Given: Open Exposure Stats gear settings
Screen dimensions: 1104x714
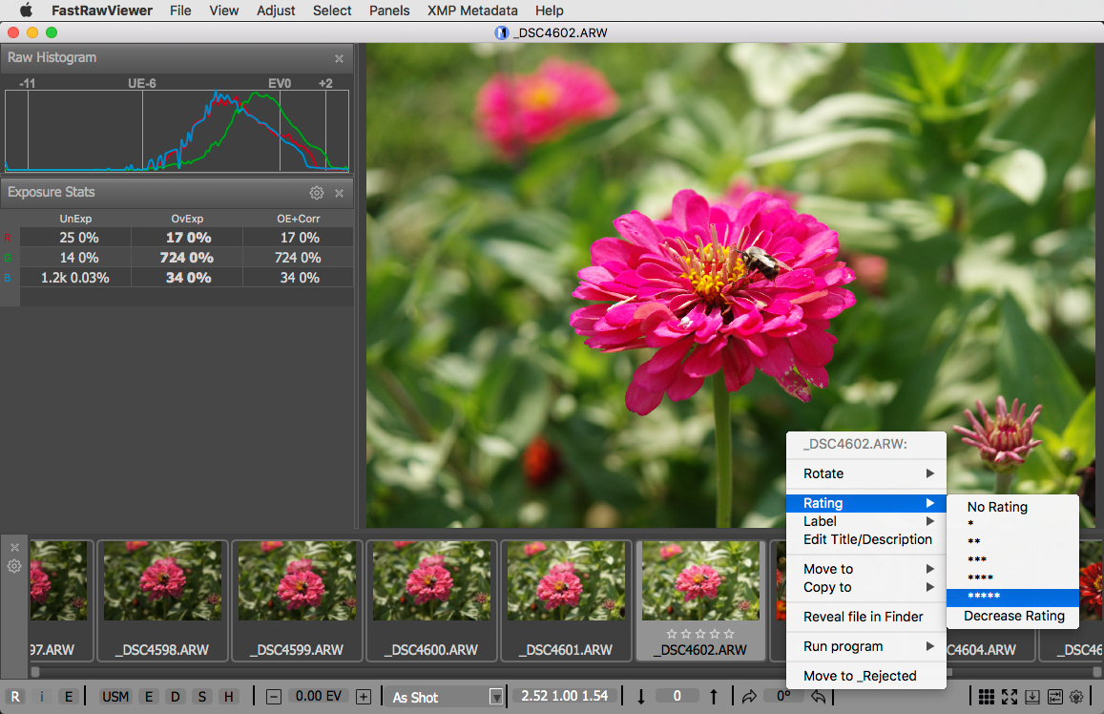Looking at the screenshot, I should point(317,193).
